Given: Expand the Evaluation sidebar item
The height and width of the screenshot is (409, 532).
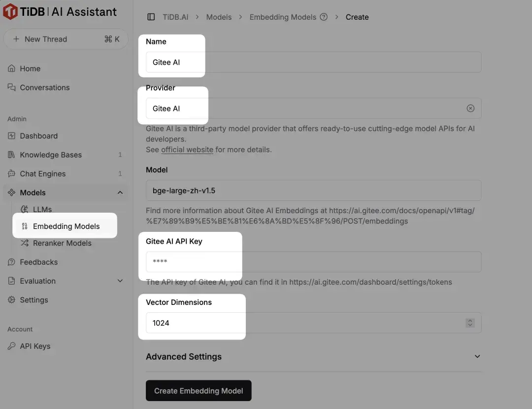Looking at the screenshot, I should (x=120, y=281).
